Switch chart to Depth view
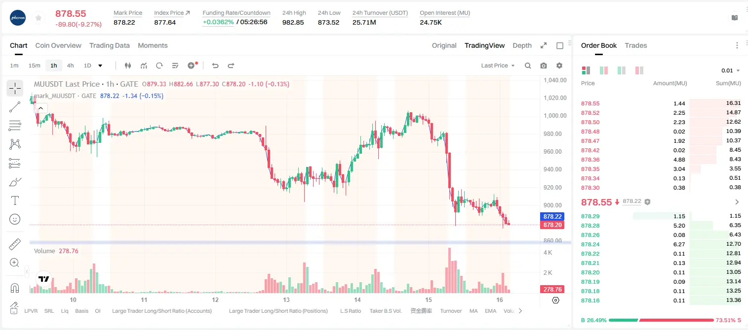 [522, 45]
